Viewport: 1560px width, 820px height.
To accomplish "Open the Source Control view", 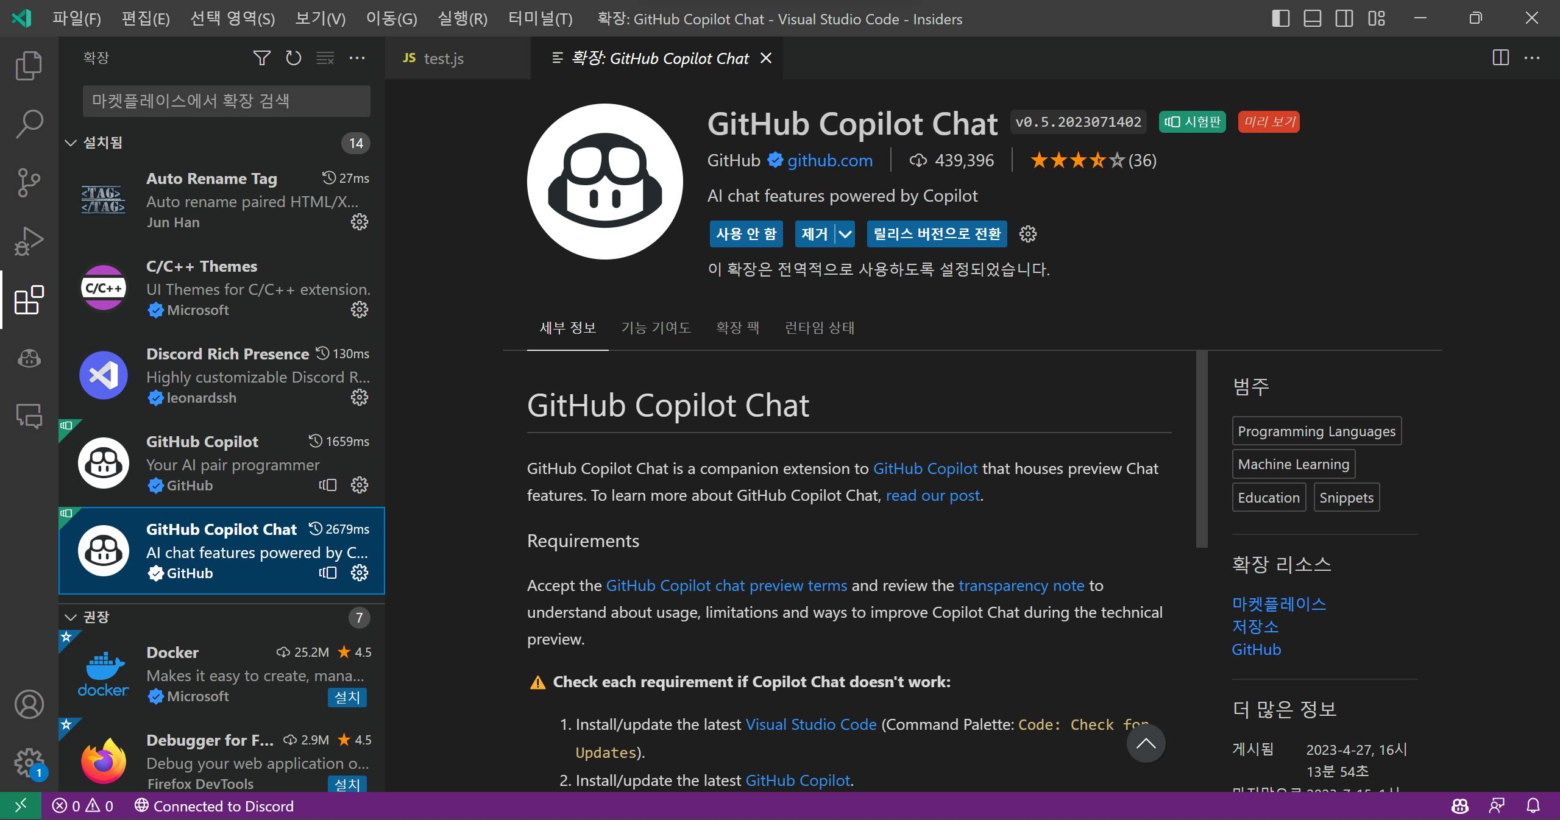I will [29, 182].
